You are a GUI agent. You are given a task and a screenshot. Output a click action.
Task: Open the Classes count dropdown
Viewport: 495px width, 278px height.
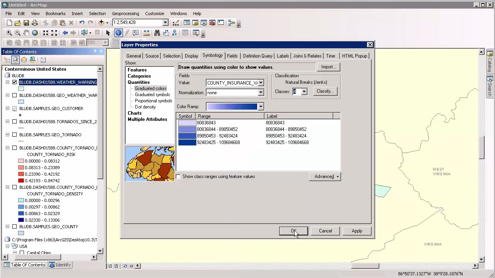pos(304,92)
